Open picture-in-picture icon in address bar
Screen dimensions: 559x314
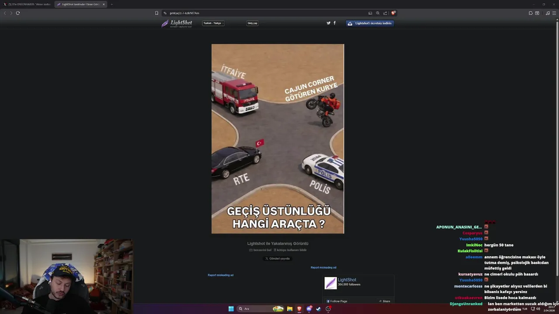[x=370, y=13]
